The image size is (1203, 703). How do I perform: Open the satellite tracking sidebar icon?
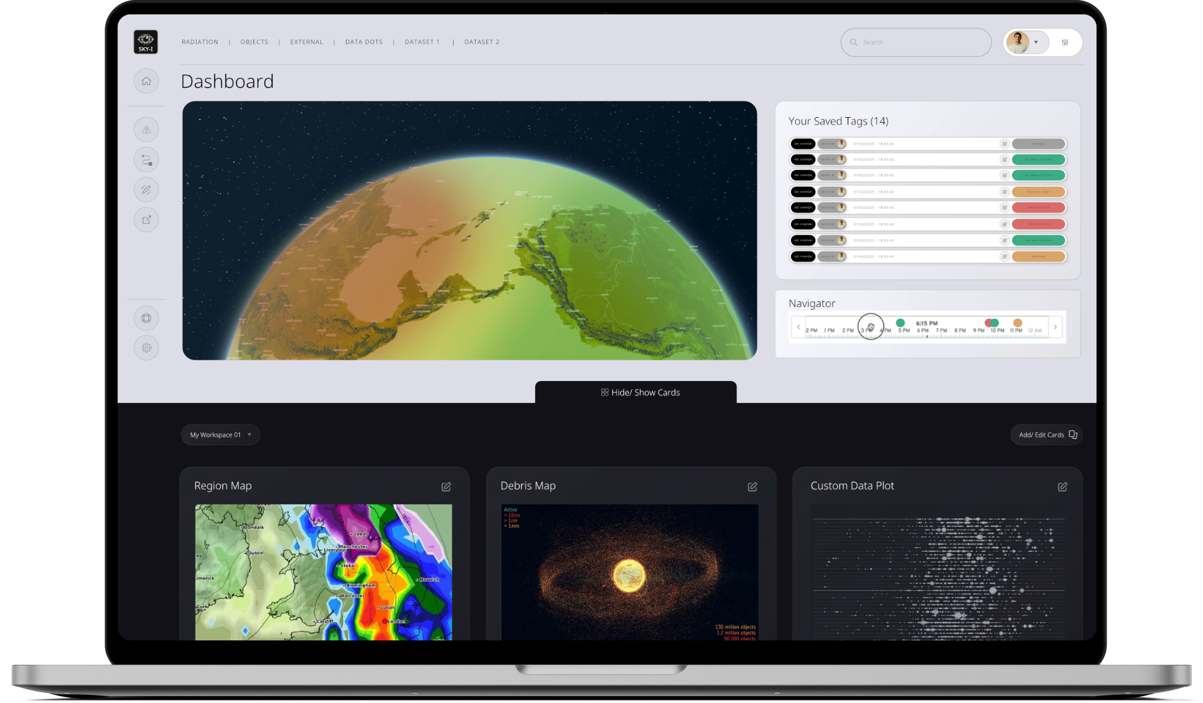click(x=146, y=190)
